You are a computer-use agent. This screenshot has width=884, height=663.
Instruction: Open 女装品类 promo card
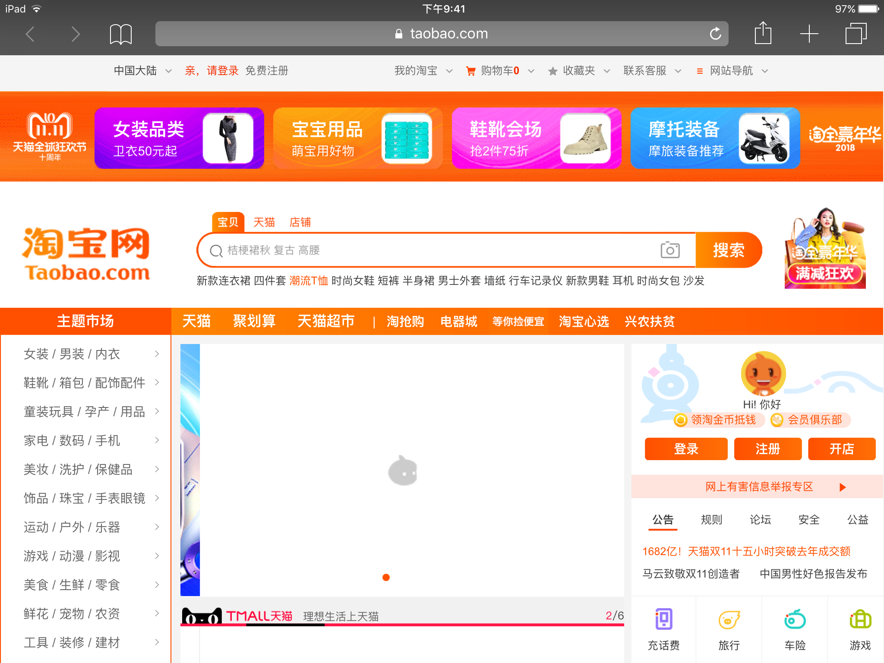[x=179, y=138]
